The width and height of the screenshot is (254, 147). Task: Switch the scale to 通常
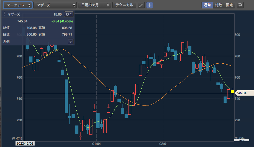pos(207,5)
